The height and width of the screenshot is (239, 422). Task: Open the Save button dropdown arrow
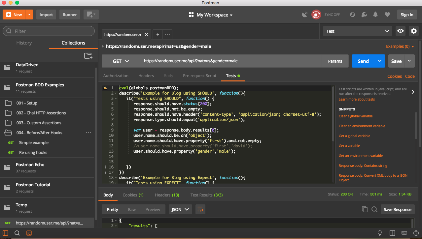point(409,61)
